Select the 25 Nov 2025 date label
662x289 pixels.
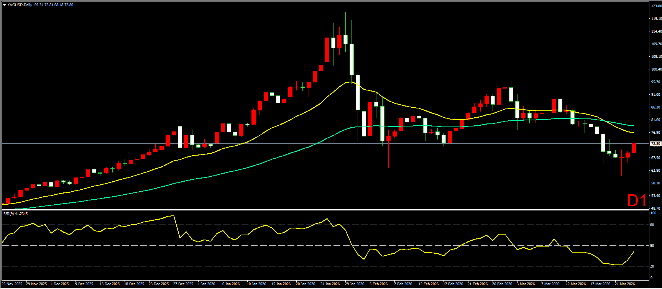tap(12, 284)
